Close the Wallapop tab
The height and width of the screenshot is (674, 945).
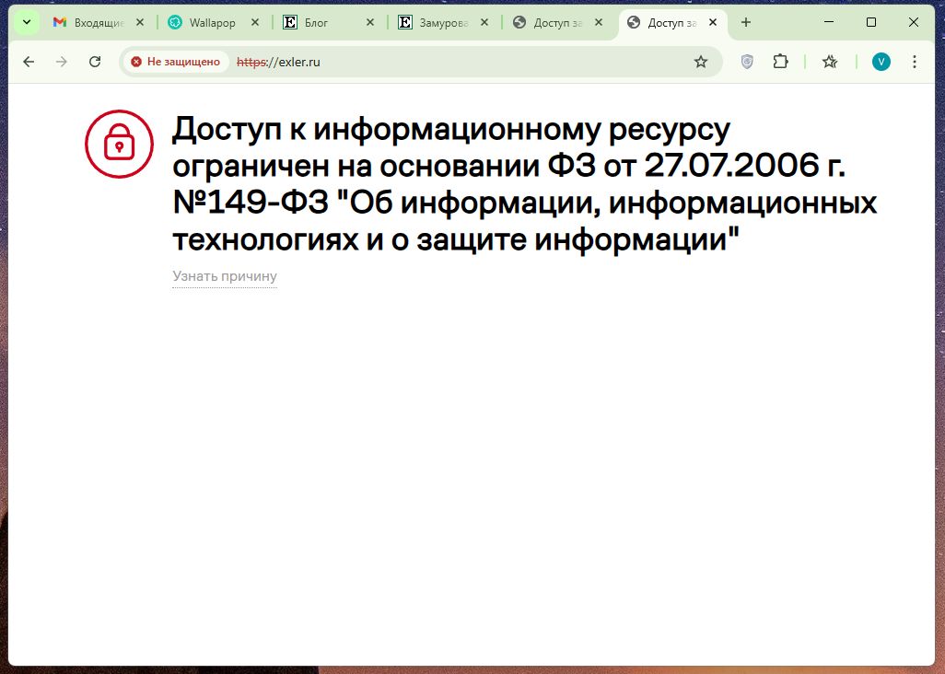click(254, 22)
